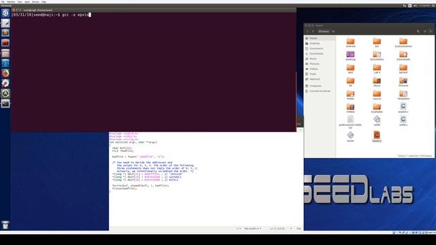This screenshot has height=245, width=436.
Task: Open the Tab Width dropdown in editor
Action: pyautogui.click(x=253, y=229)
